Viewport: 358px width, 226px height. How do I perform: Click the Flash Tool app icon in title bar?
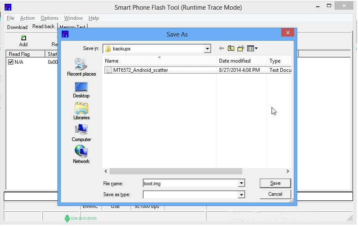point(8,7)
